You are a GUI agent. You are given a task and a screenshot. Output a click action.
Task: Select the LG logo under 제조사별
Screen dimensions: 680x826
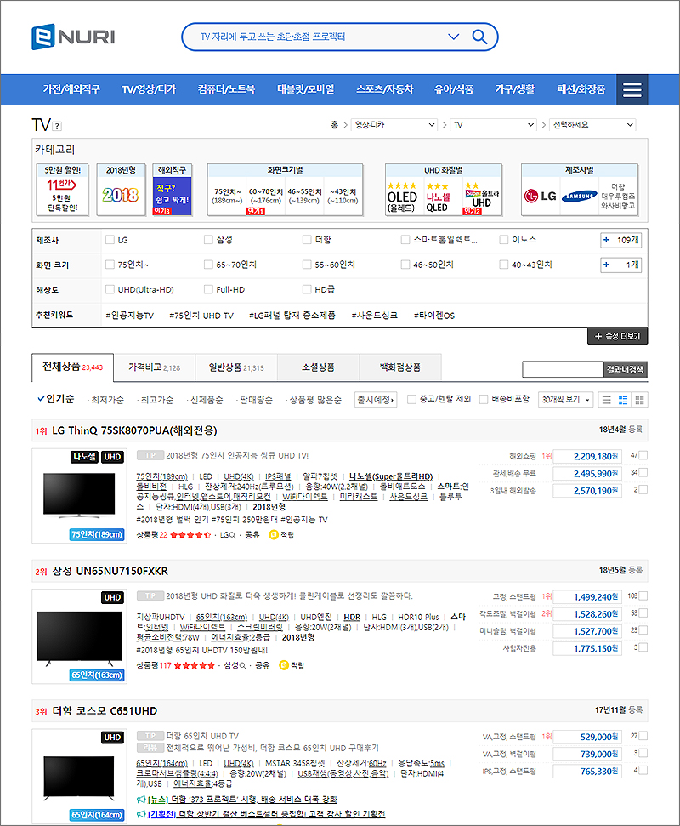pyautogui.click(x=541, y=196)
